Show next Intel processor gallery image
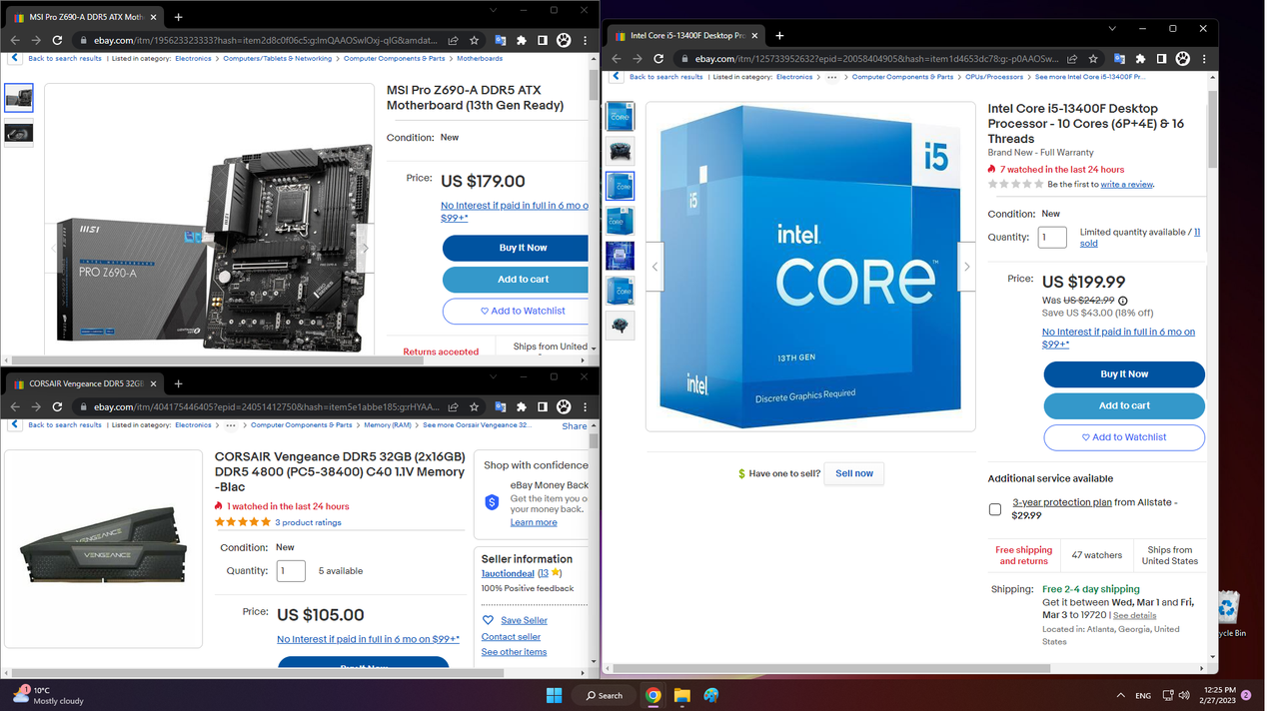 (x=966, y=267)
